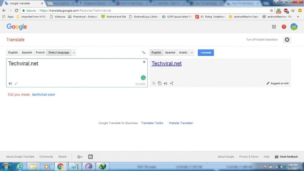The image size is (304, 171).
Task: Click into the source text input box
Action: [x=77, y=73]
